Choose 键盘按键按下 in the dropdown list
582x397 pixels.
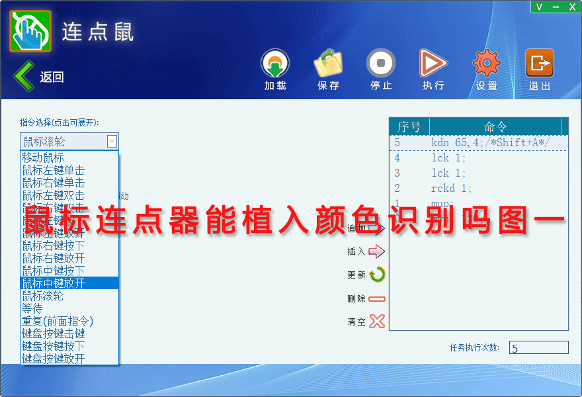click(69, 346)
